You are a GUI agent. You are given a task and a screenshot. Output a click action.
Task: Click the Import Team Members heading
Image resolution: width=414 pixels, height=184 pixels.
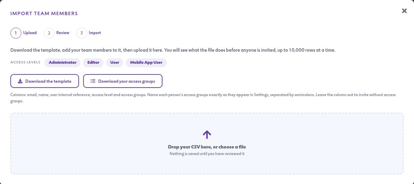(44, 13)
